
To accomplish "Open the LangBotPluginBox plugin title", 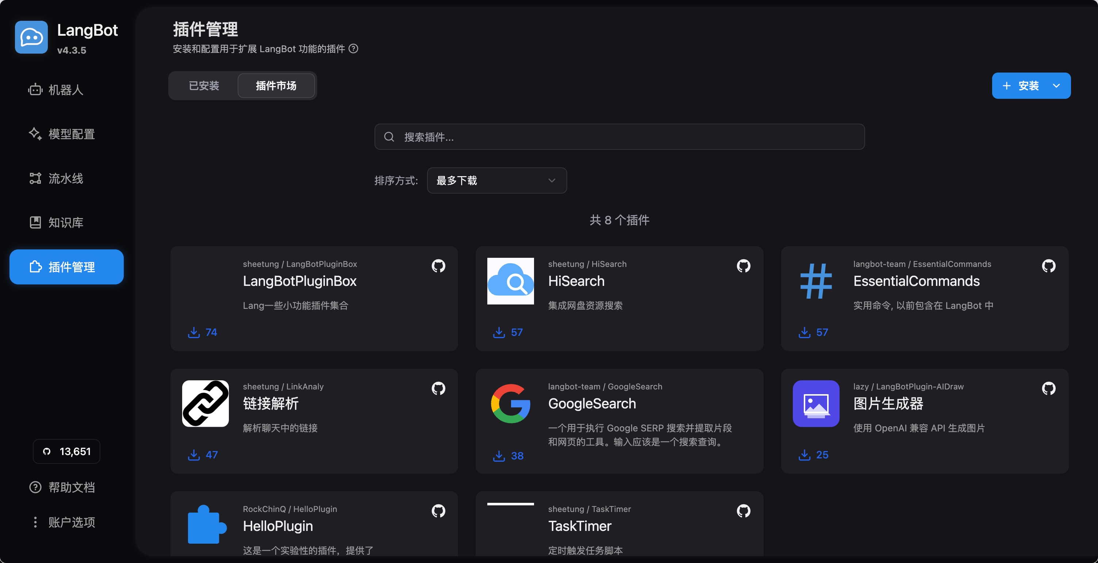I will click(x=300, y=281).
